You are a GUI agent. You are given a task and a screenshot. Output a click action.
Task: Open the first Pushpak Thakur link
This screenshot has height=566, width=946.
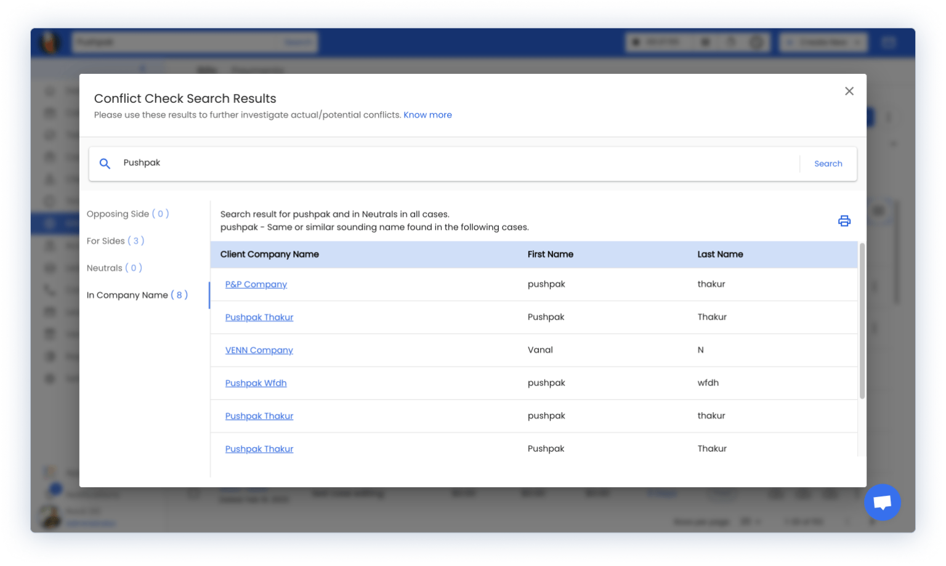click(x=259, y=317)
